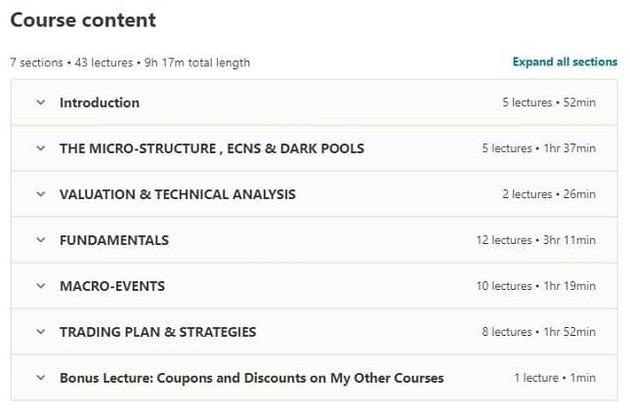The width and height of the screenshot is (630, 412).
Task: Expand chevron arrow for Macro-Events
Action: 40,286
